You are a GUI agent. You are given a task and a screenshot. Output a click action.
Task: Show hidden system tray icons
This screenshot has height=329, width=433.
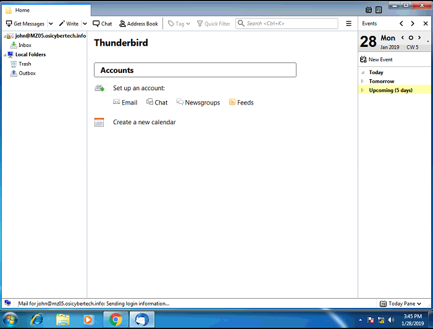click(360, 320)
